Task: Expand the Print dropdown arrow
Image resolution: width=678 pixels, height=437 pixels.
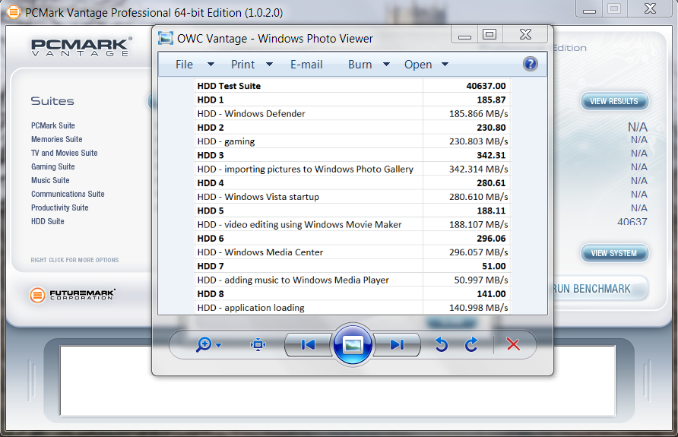Action: (269, 65)
